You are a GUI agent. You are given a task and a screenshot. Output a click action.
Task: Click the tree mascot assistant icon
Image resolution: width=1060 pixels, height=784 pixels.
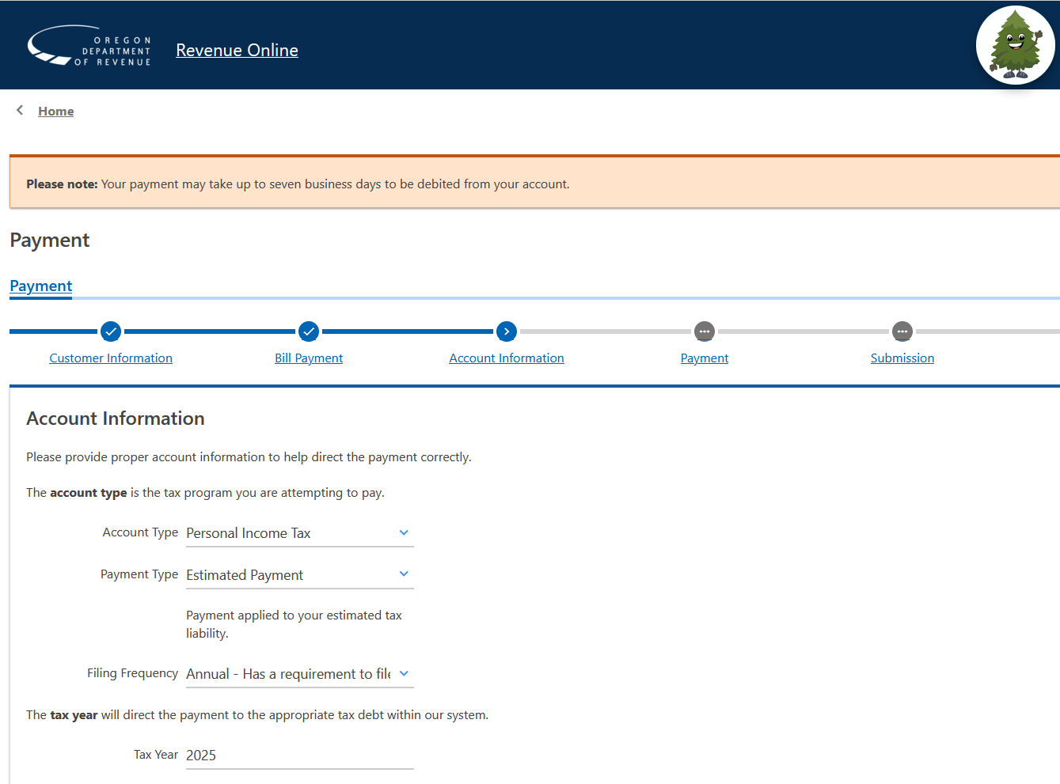(1016, 44)
